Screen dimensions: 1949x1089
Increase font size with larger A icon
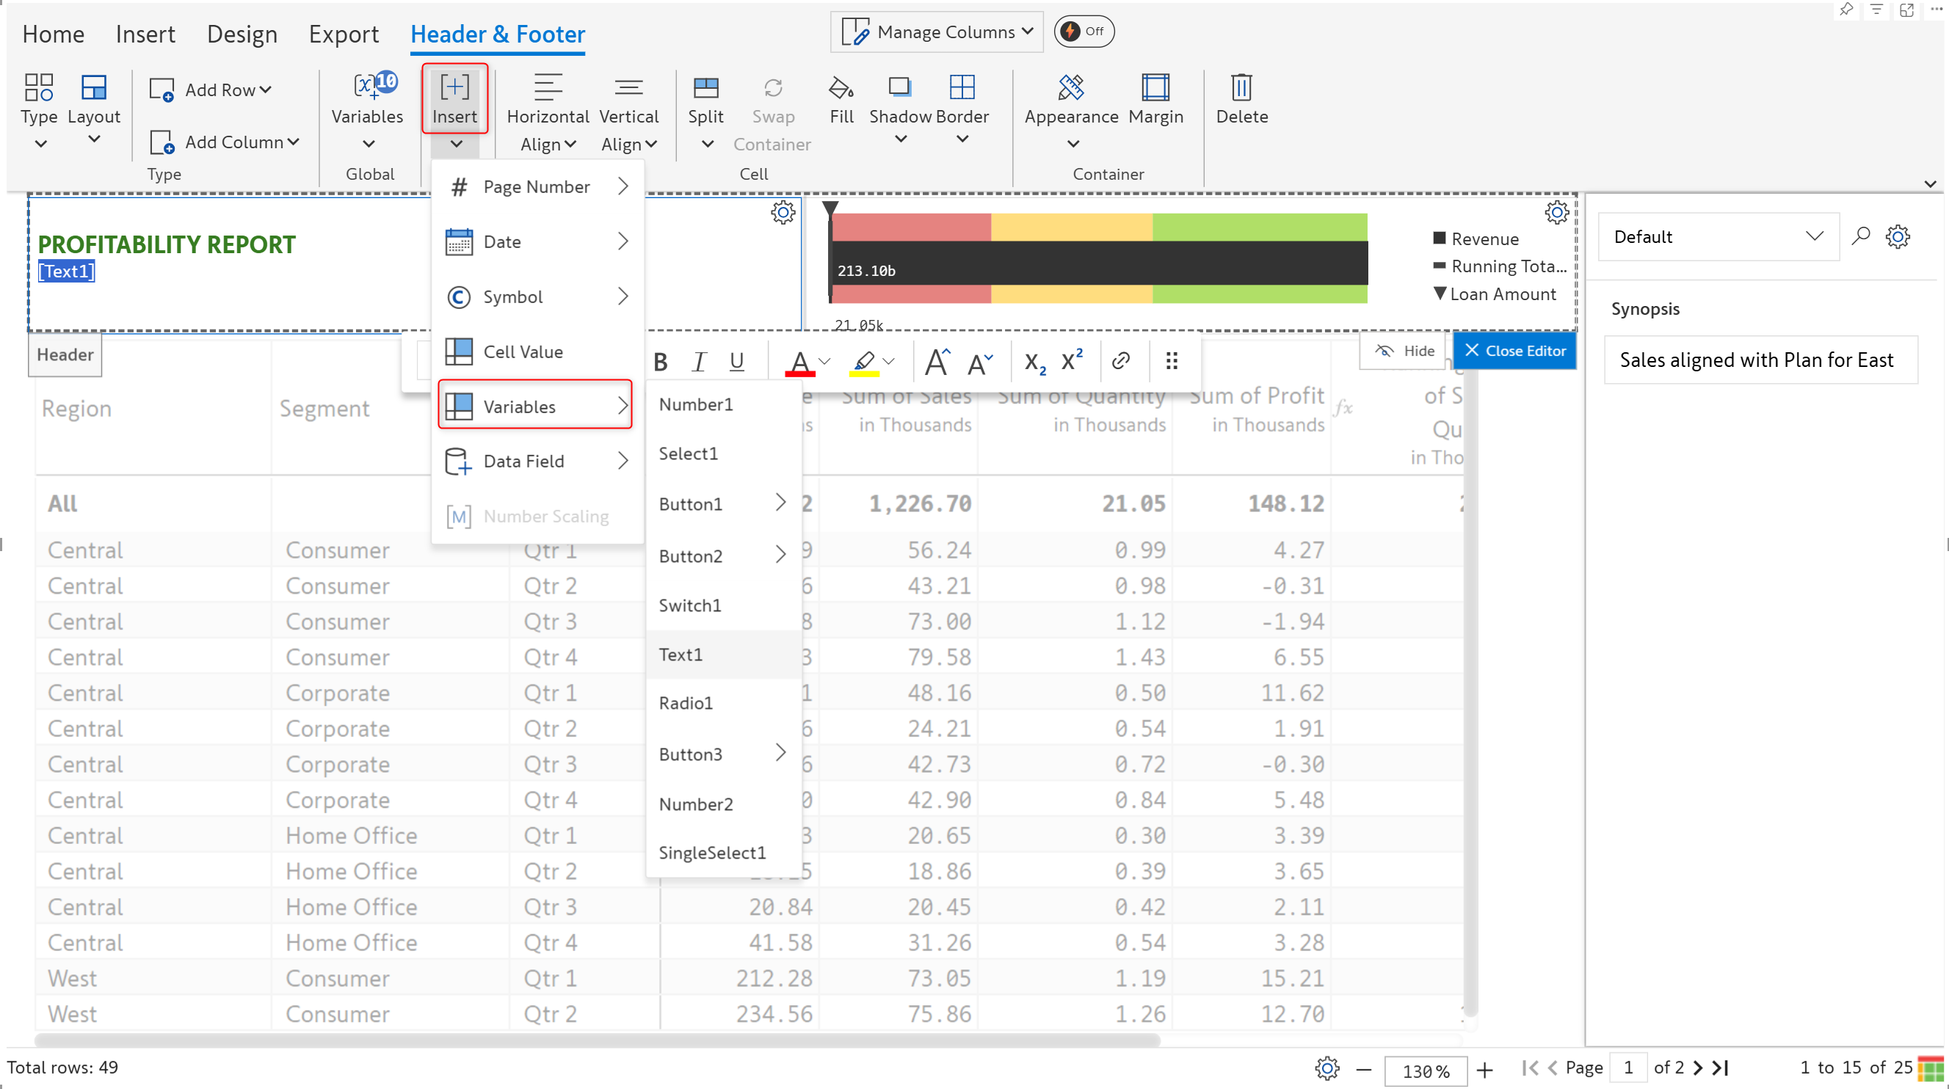click(937, 363)
